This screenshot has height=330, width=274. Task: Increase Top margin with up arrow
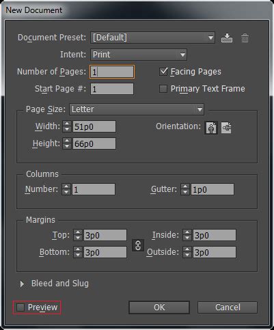(78, 232)
